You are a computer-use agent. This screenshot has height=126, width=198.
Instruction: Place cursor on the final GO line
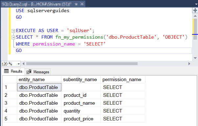pyautogui.click(x=103, y=51)
